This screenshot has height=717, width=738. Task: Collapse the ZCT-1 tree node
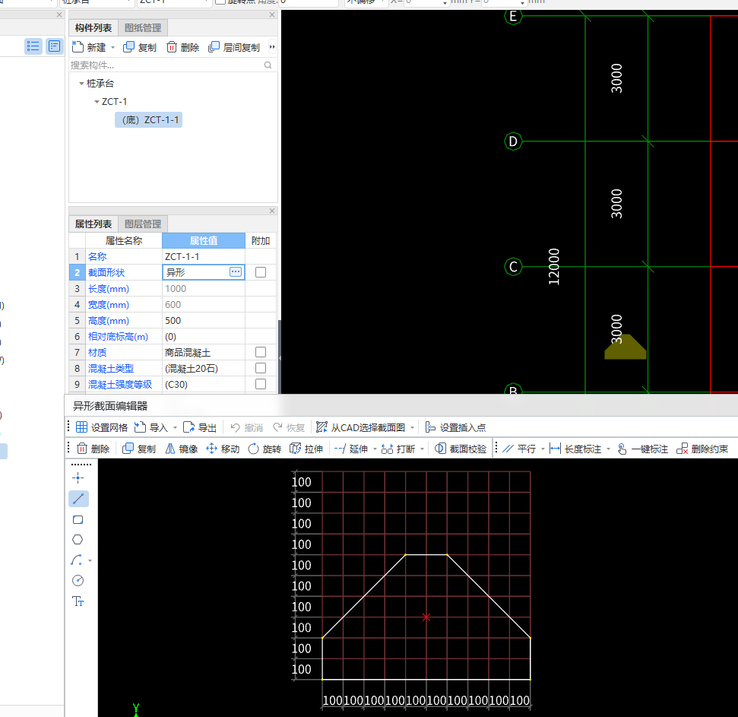97,102
